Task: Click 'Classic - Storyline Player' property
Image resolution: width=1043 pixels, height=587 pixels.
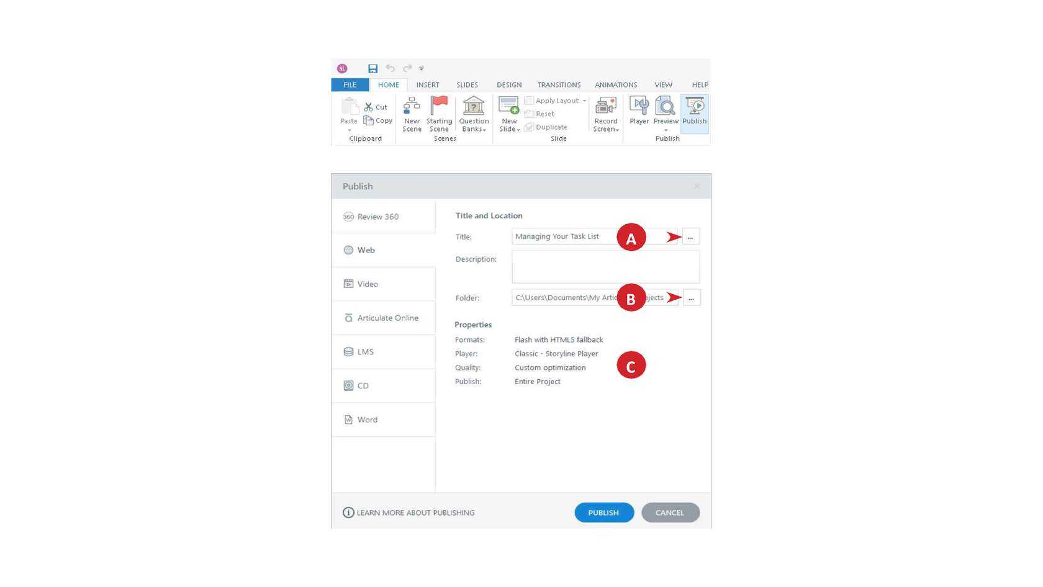Action: pos(556,354)
